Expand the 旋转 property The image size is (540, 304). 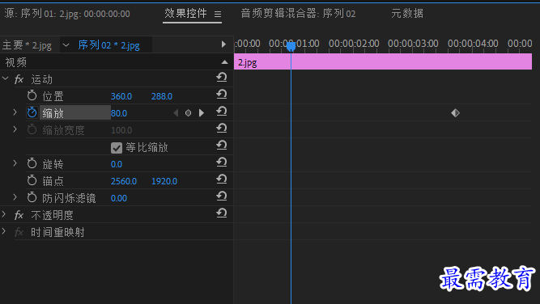15,163
